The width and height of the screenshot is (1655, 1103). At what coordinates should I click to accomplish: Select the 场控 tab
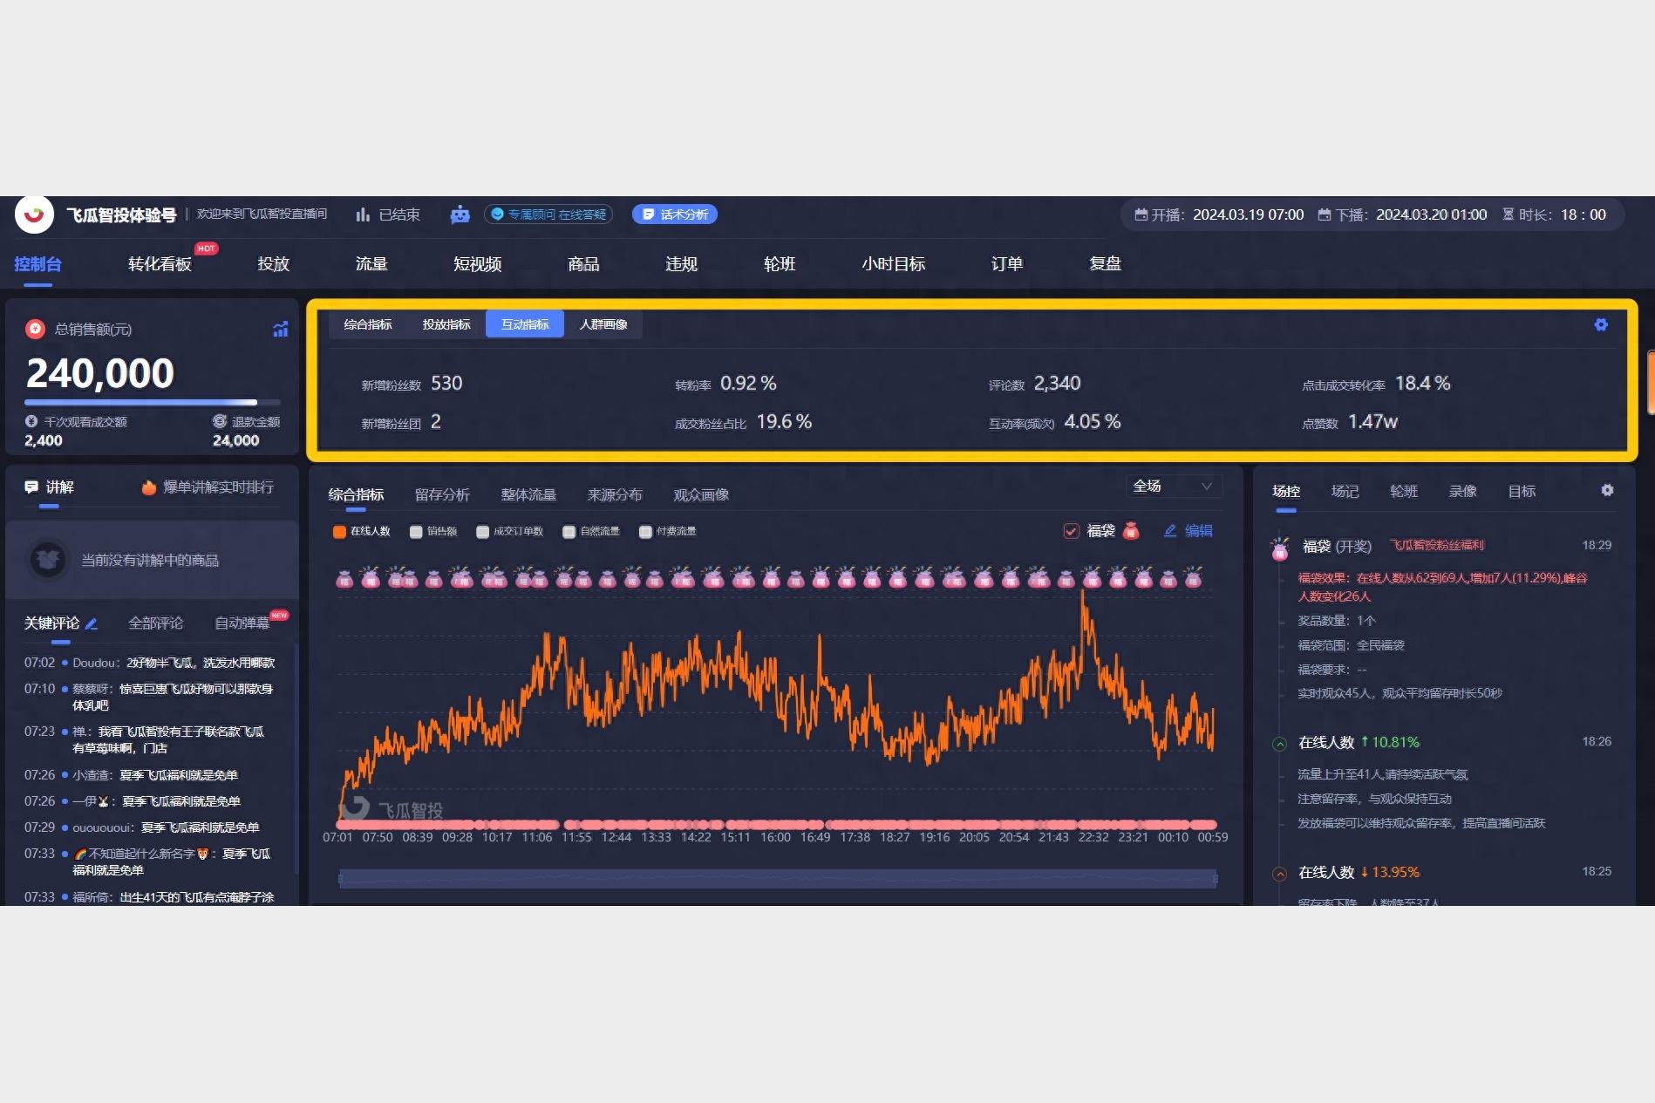(x=1286, y=492)
